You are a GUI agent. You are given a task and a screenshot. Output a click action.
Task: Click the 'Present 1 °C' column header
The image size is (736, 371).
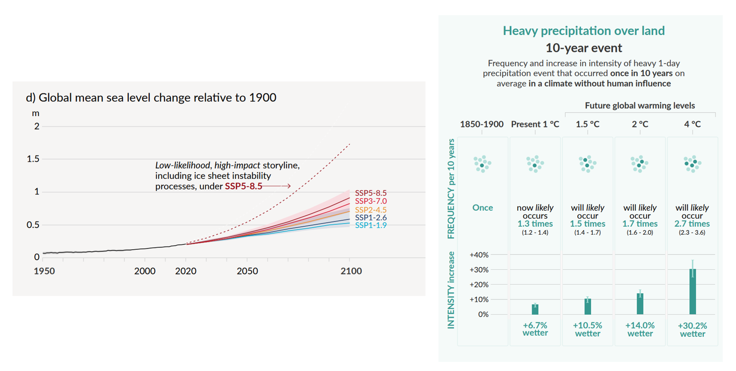click(x=535, y=124)
